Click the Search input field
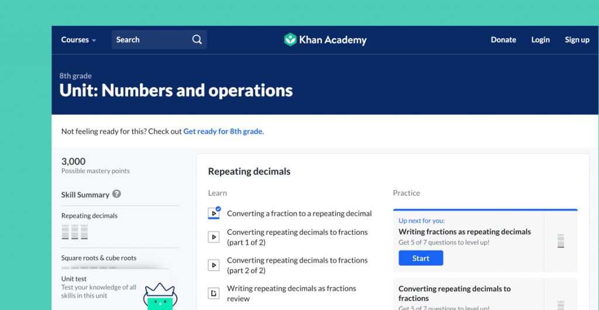The width and height of the screenshot is (599, 310). [x=159, y=40]
